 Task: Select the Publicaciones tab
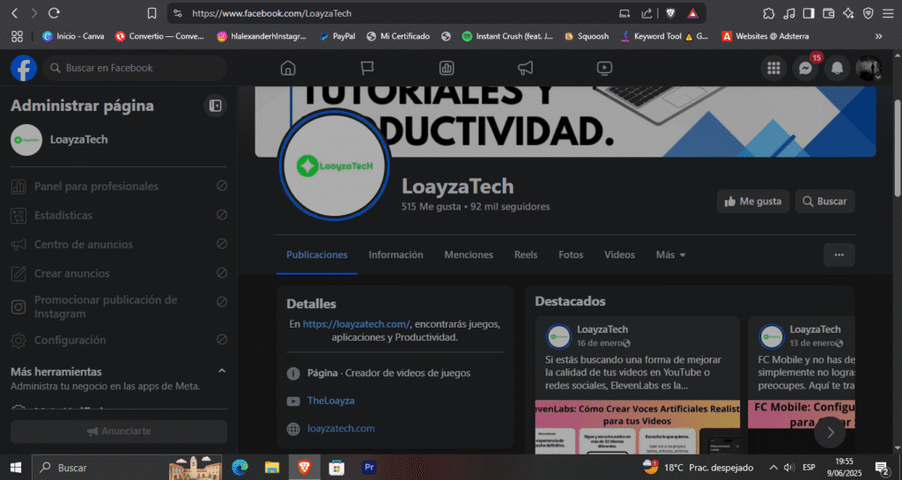point(317,255)
